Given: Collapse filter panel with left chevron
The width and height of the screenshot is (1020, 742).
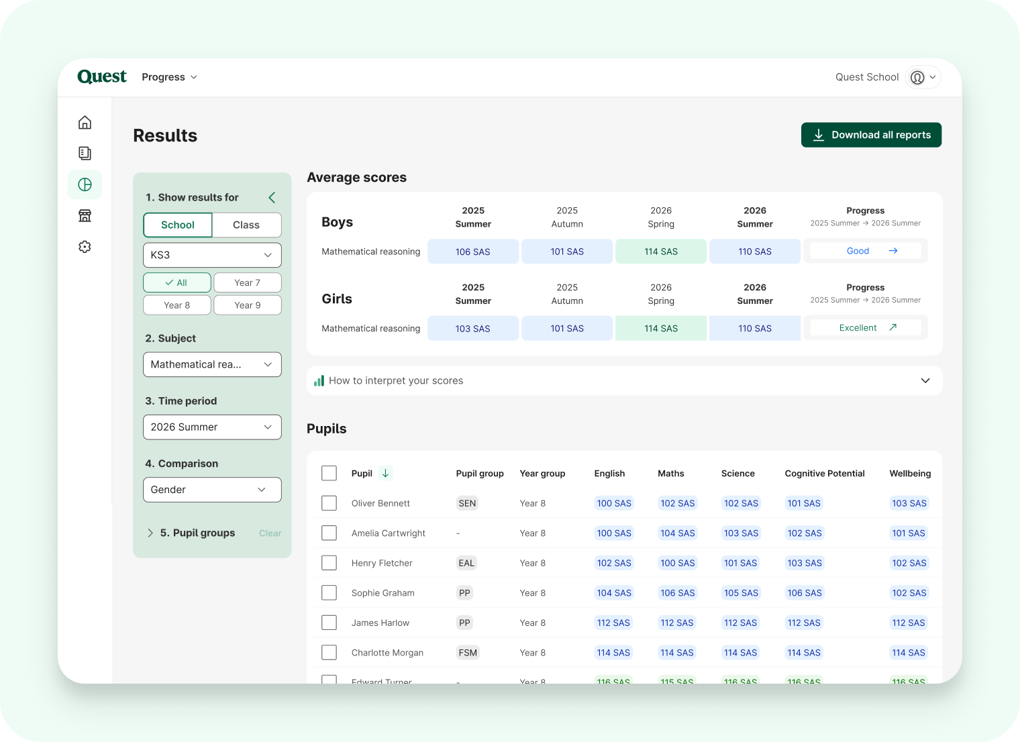Looking at the screenshot, I should pyautogui.click(x=272, y=197).
